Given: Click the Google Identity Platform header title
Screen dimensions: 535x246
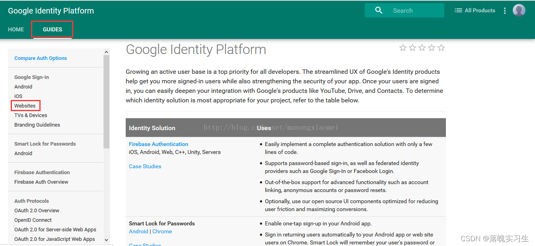Looking at the screenshot, I should point(51,11).
